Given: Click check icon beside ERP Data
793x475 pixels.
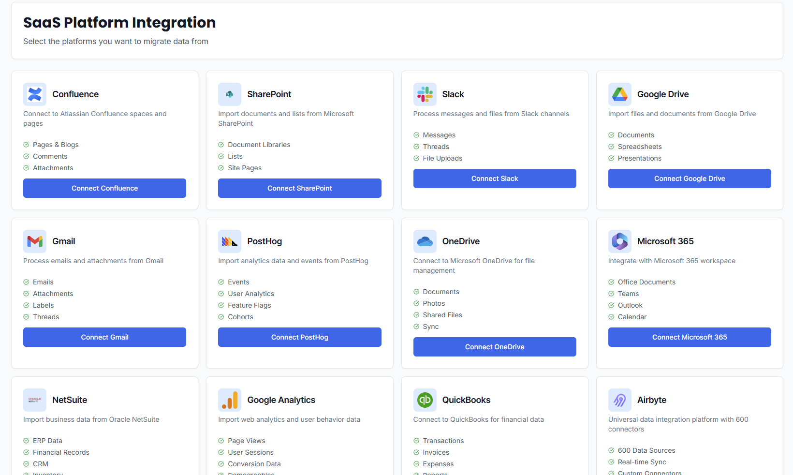Looking at the screenshot, I should pyautogui.click(x=26, y=441).
